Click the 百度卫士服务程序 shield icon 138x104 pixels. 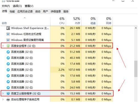[x=8, y=93]
